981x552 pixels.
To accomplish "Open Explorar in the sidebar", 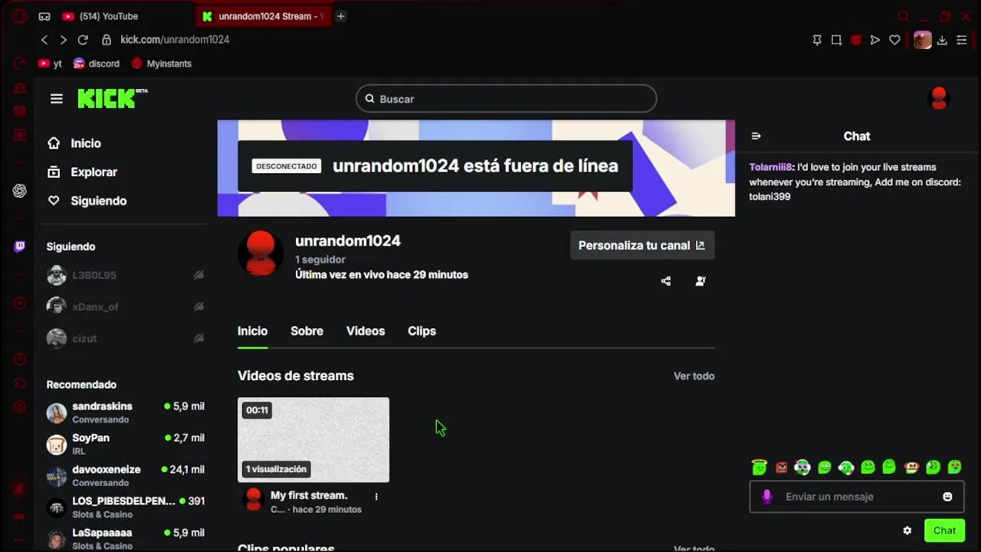I will 82,172.
